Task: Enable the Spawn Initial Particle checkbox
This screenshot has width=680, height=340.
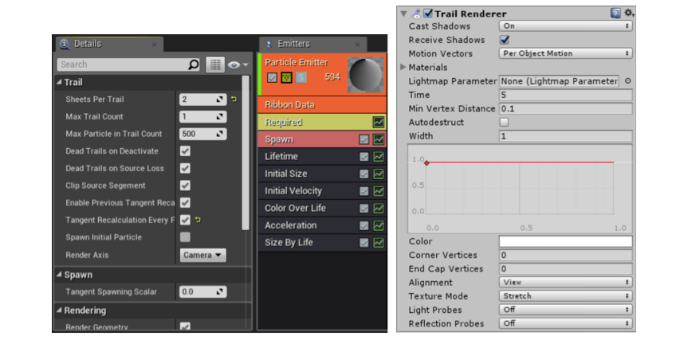Action: tap(185, 237)
